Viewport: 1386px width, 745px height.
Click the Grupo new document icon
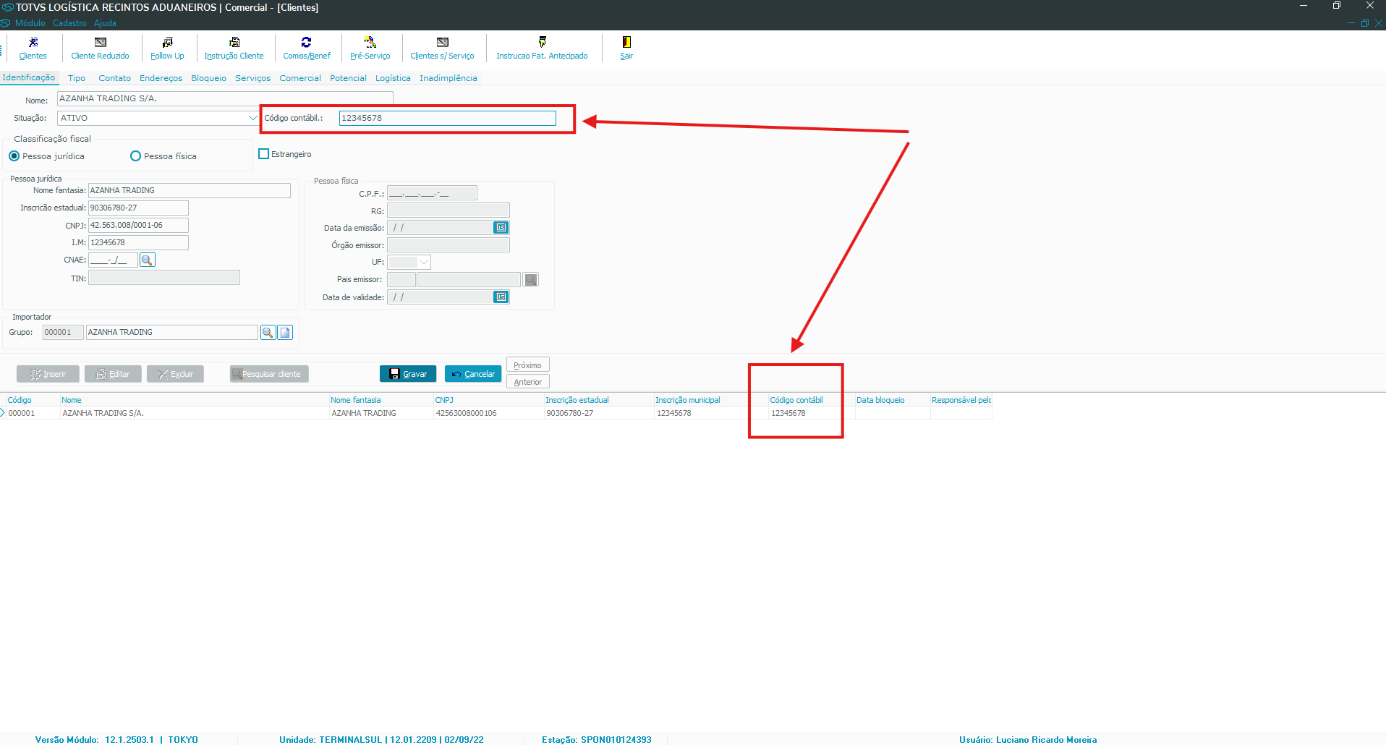[285, 332]
